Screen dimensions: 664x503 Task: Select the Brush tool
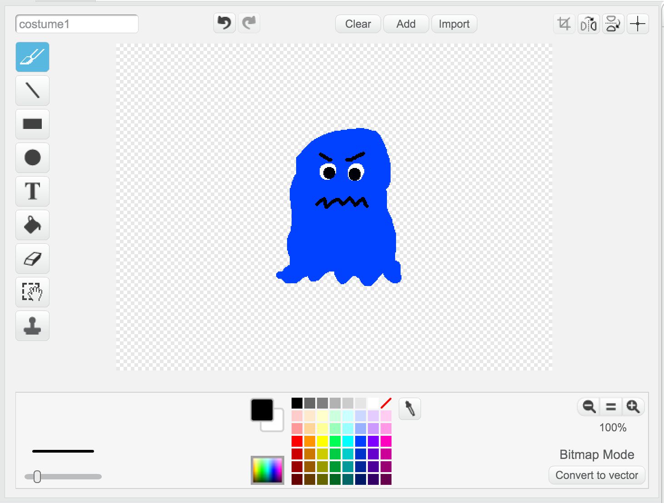(32, 57)
